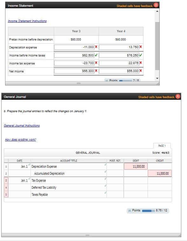Edit debit 11,000.00 for Depreciation Expense

(x=136, y=166)
